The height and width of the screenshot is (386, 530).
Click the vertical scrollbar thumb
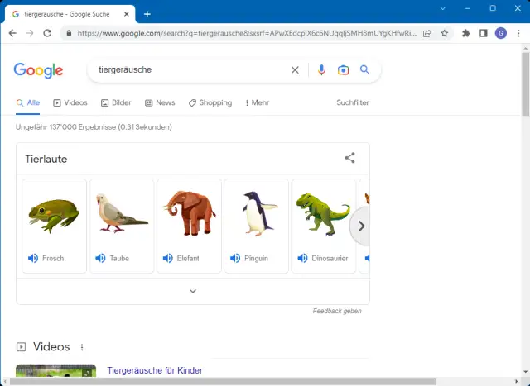(x=526, y=84)
